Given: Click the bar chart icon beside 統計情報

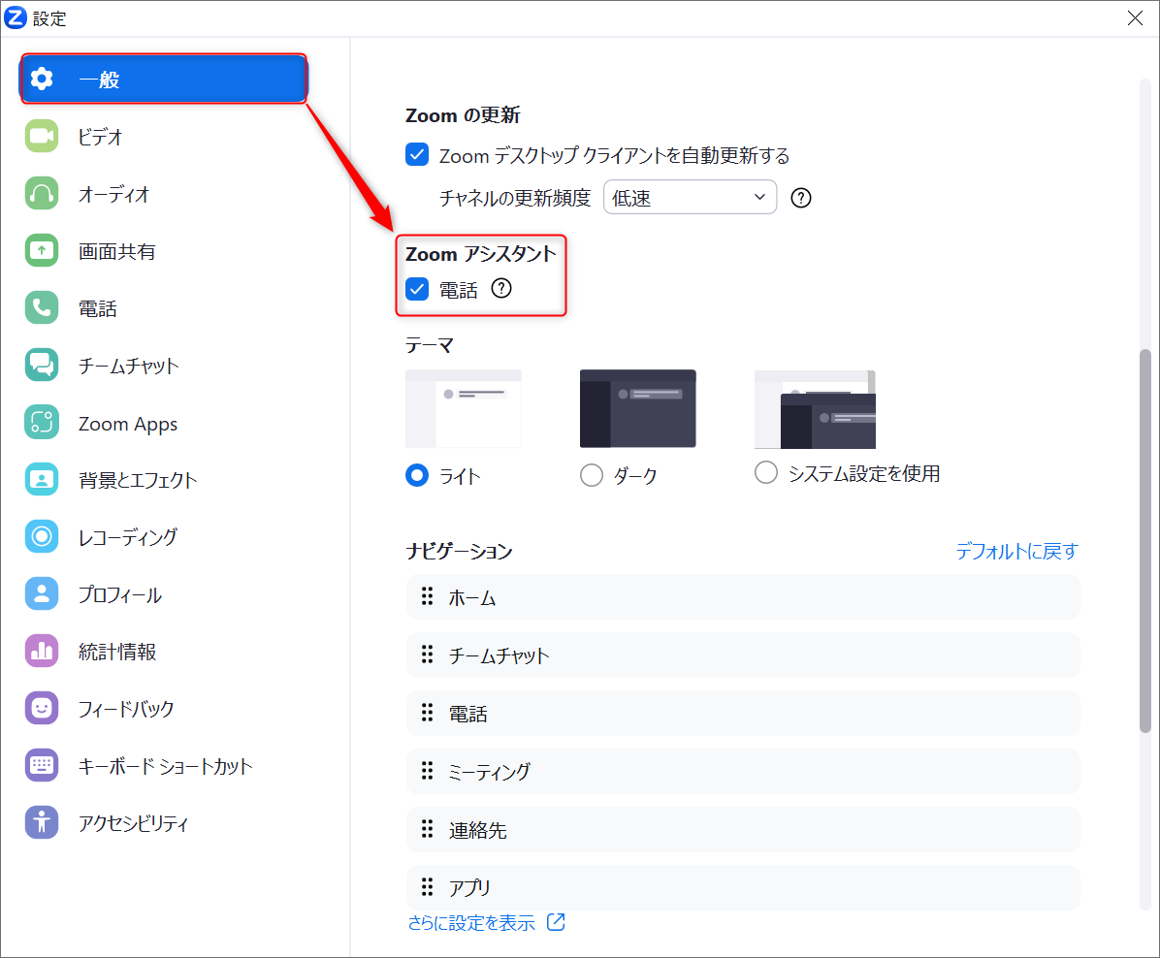Looking at the screenshot, I should click(42, 651).
